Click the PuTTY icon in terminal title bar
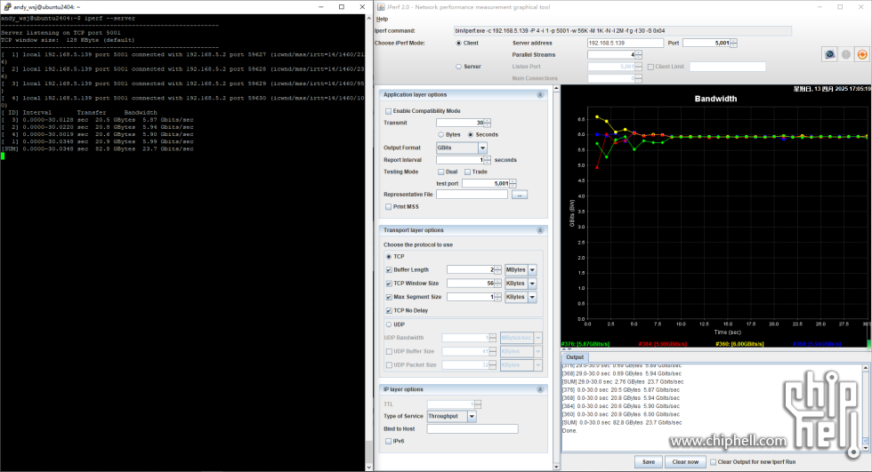 [x=7, y=6]
